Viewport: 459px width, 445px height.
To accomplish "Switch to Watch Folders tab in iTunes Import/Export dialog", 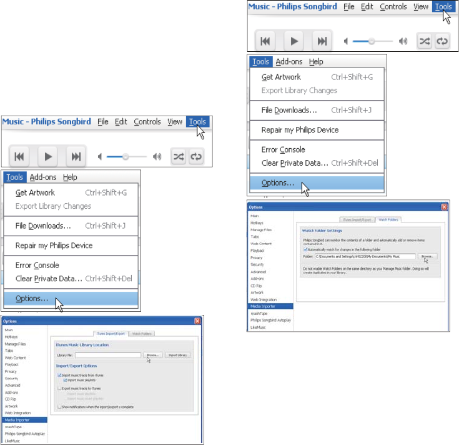I will tap(142, 334).
